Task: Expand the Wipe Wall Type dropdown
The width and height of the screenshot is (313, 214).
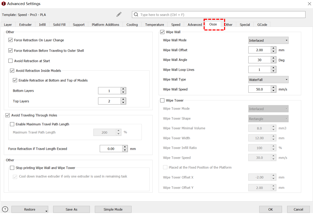Action: 268,80
